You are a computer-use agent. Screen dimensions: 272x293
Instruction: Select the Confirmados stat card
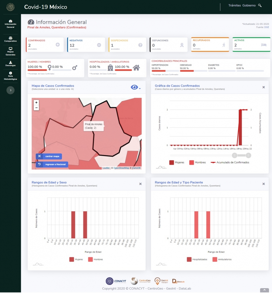click(x=45, y=45)
